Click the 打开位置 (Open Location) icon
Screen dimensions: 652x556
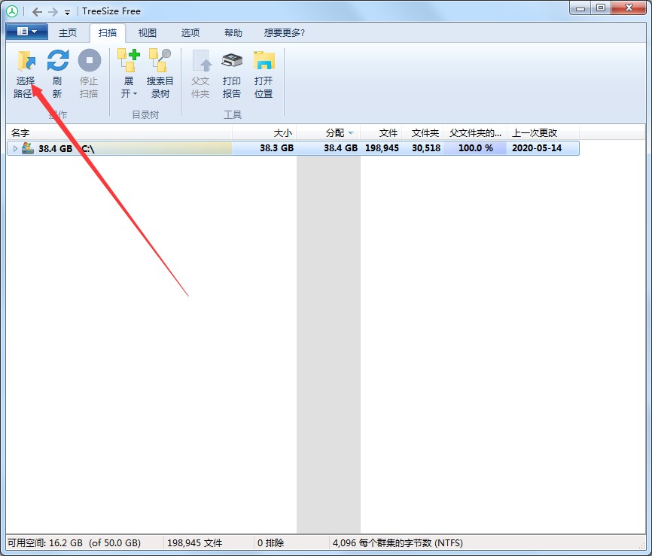coord(264,73)
